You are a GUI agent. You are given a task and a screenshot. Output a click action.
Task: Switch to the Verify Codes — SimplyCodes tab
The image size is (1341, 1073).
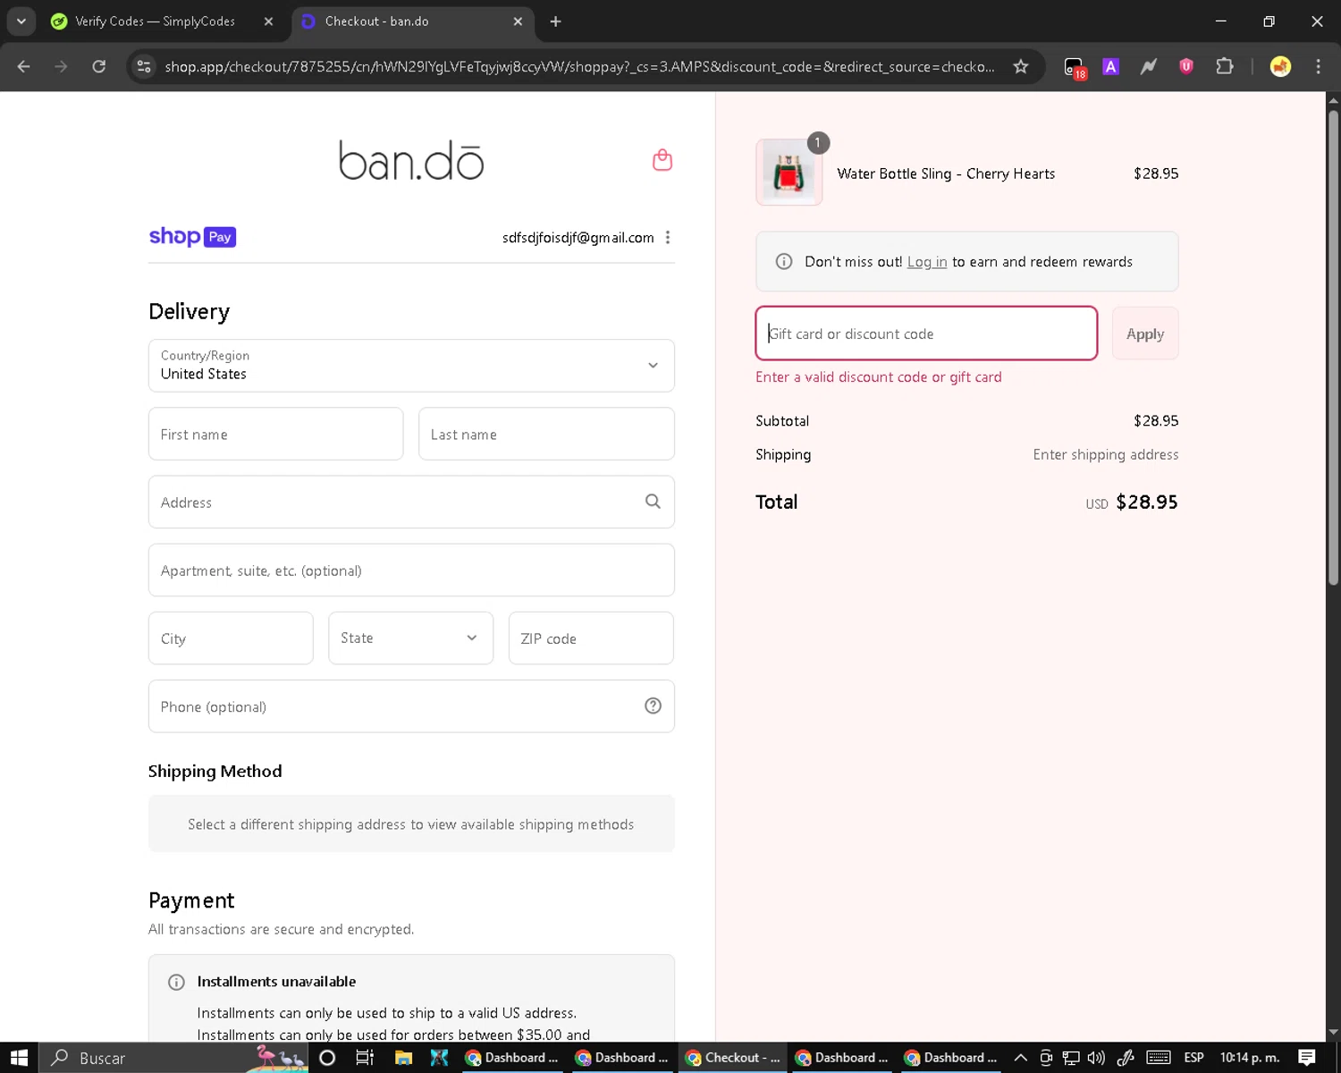click(154, 21)
